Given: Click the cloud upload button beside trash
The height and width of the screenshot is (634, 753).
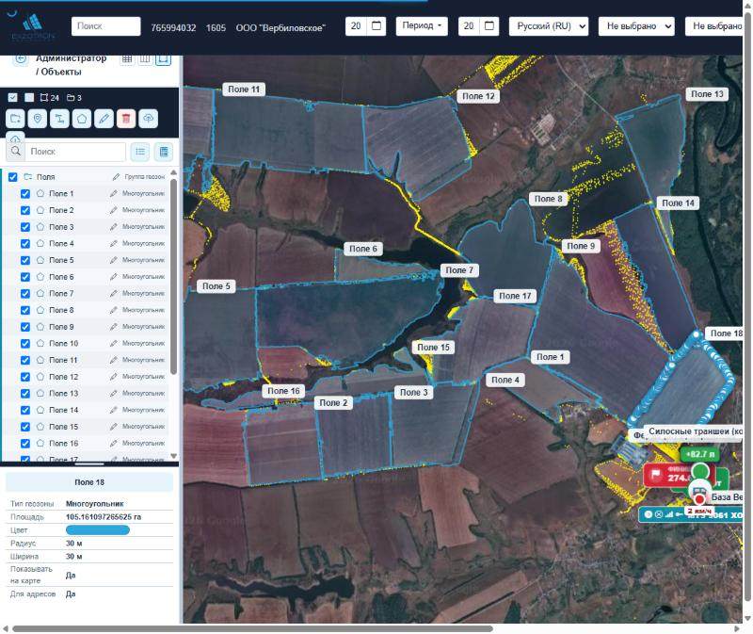Looking at the screenshot, I should [148, 119].
